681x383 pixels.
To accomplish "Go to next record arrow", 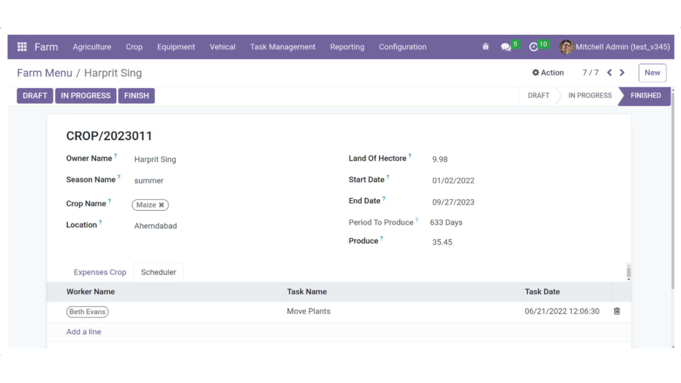I will click(622, 73).
